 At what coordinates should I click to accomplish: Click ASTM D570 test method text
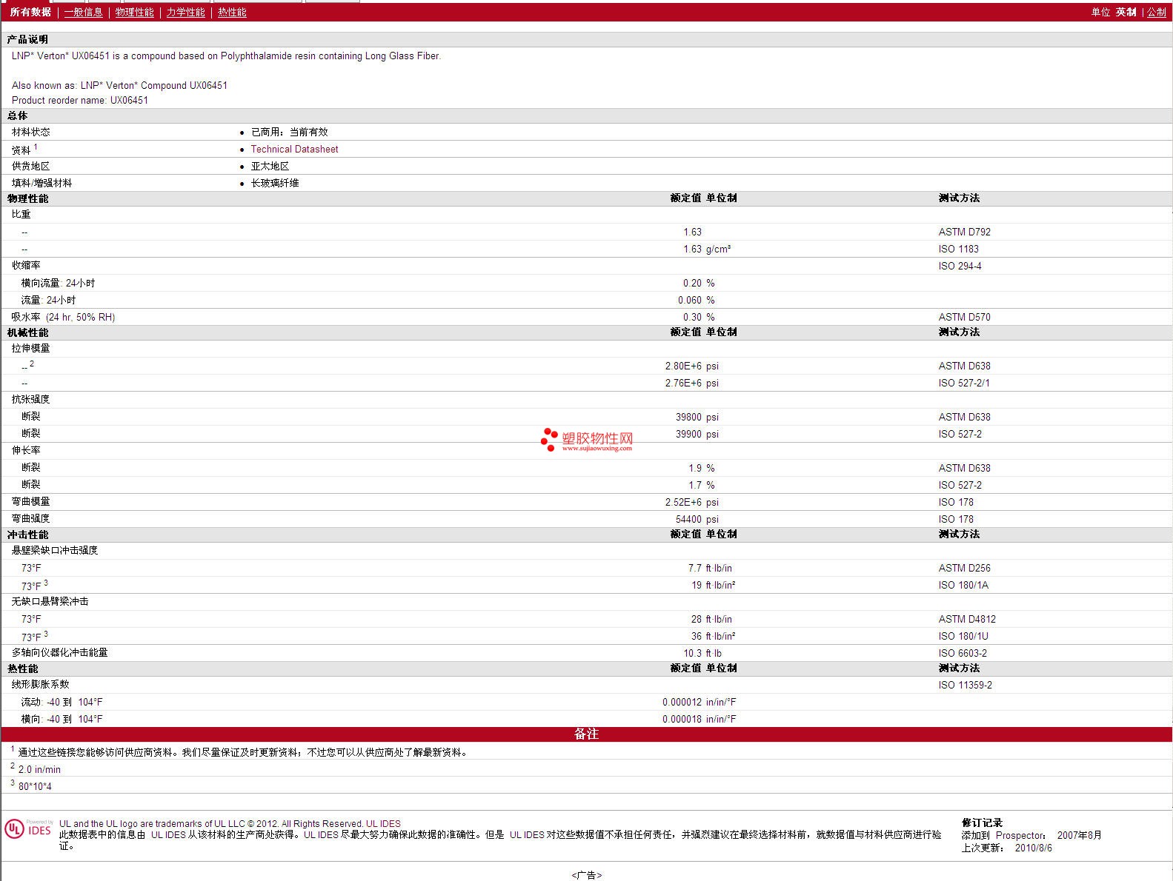click(x=964, y=318)
